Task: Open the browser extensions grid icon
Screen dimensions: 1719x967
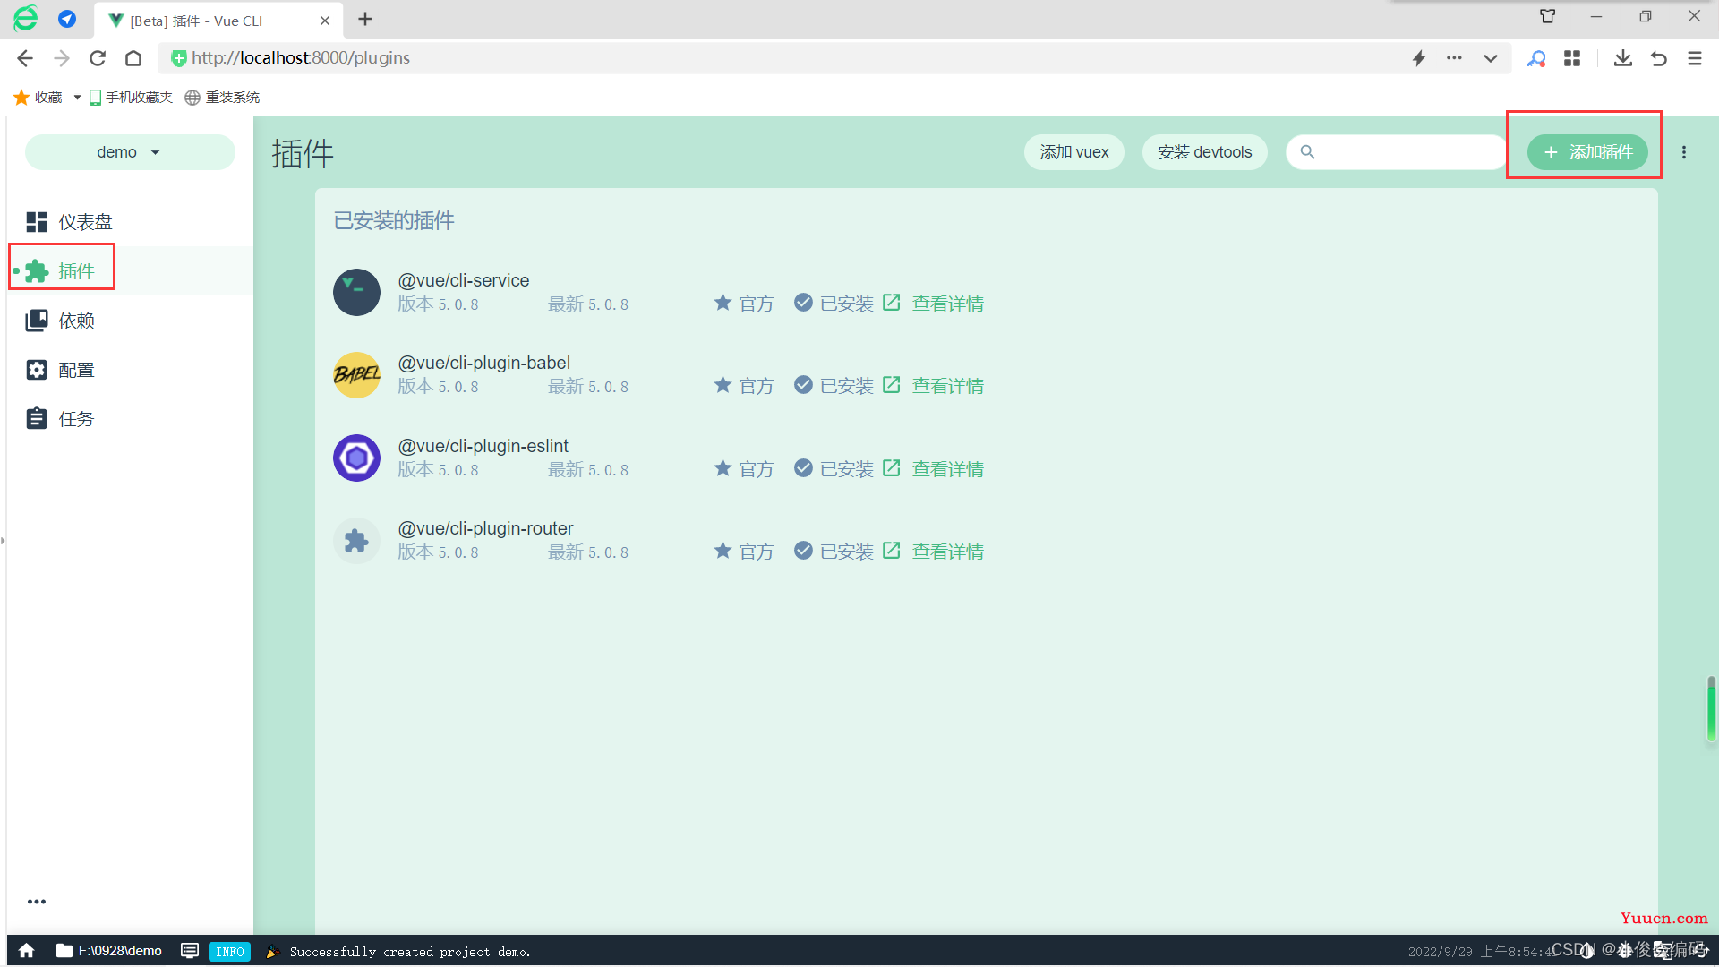Action: (x=1572, y=58)
